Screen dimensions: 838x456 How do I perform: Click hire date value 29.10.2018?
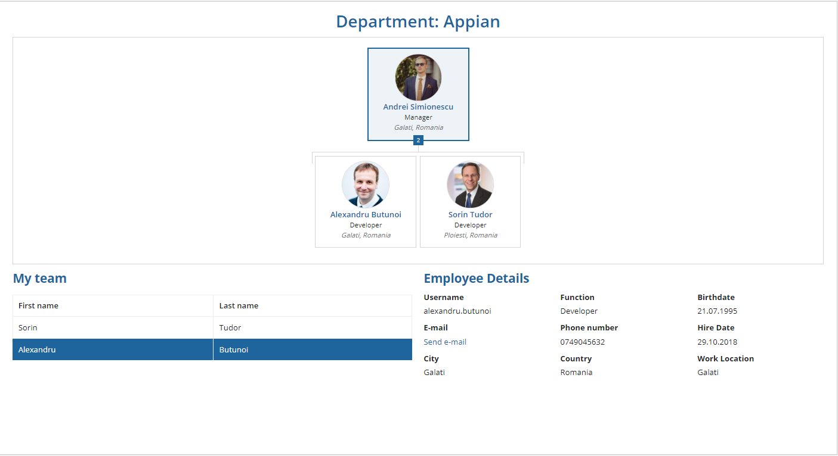pos(718,342)
